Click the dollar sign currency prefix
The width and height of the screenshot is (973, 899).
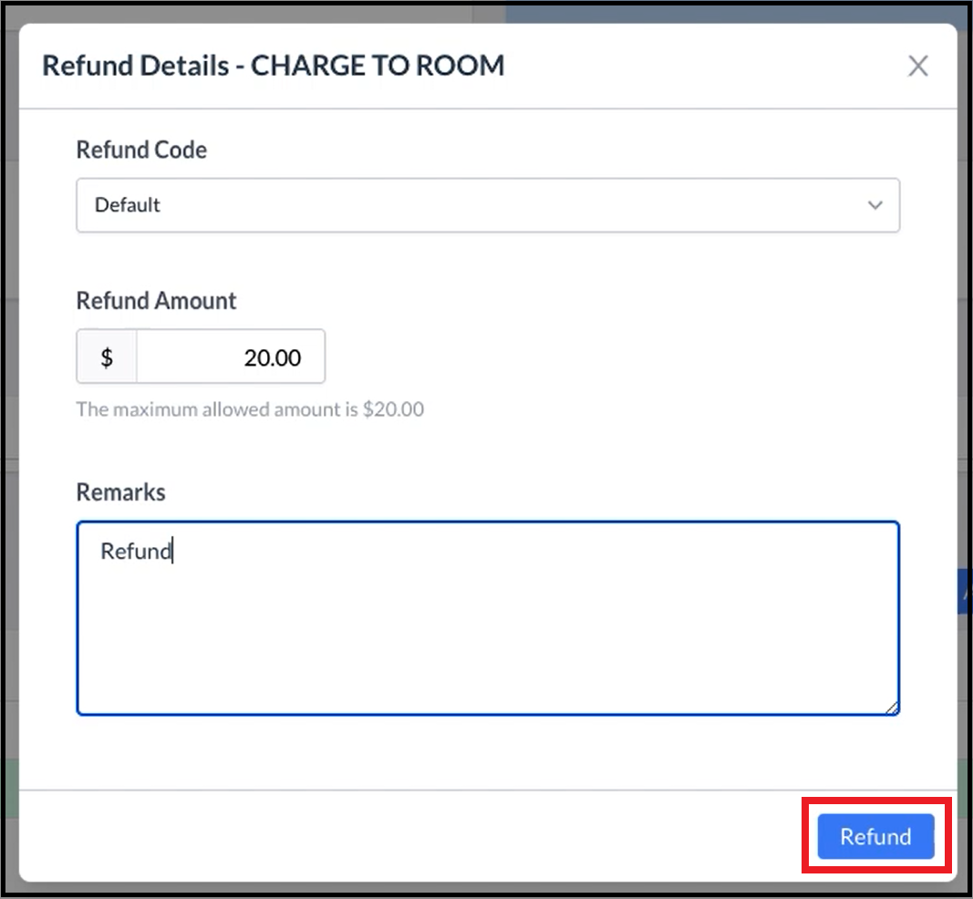pyautogui.click(x=107, y=356)
